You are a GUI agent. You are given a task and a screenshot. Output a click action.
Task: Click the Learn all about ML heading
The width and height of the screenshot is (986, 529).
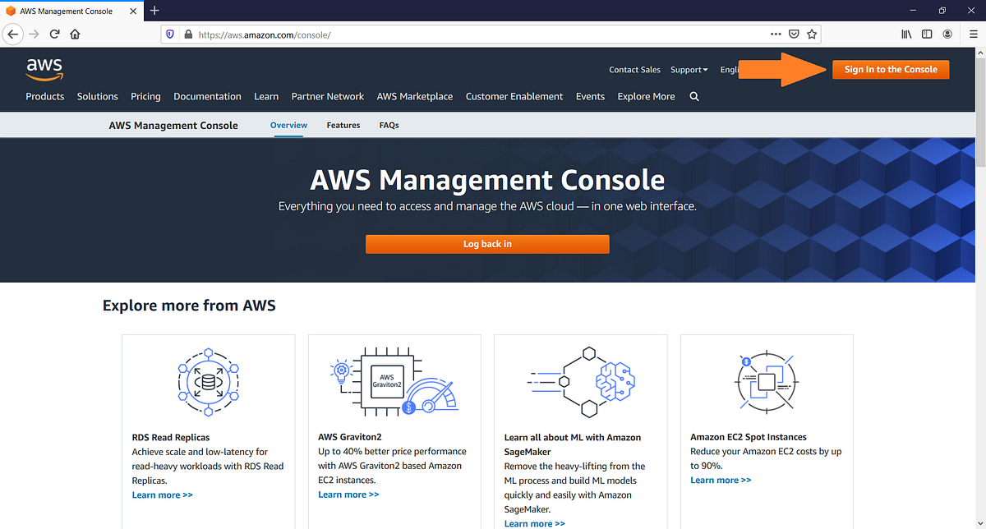click(x=573, y=444)
